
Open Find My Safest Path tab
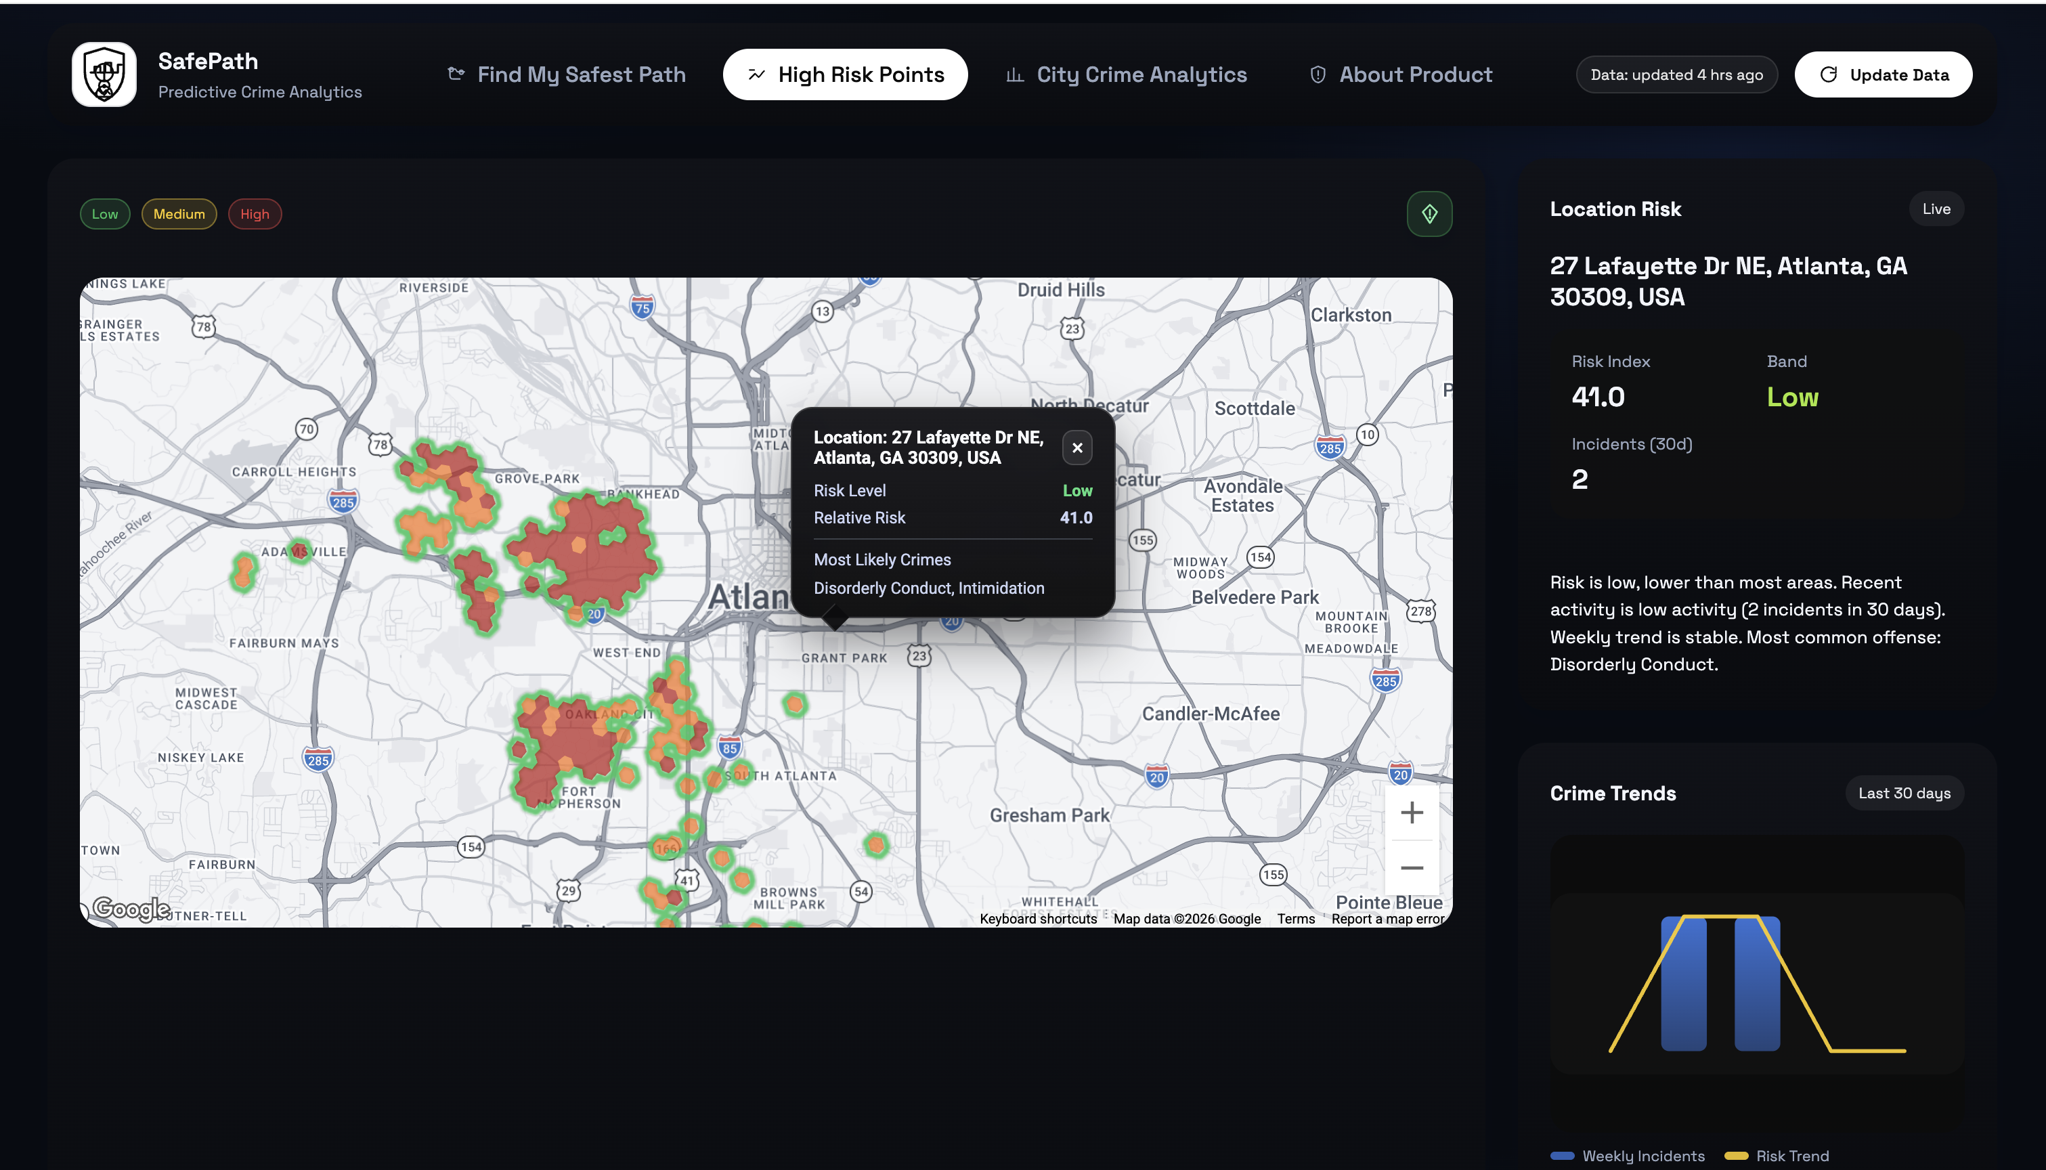[x=566, y=74]
